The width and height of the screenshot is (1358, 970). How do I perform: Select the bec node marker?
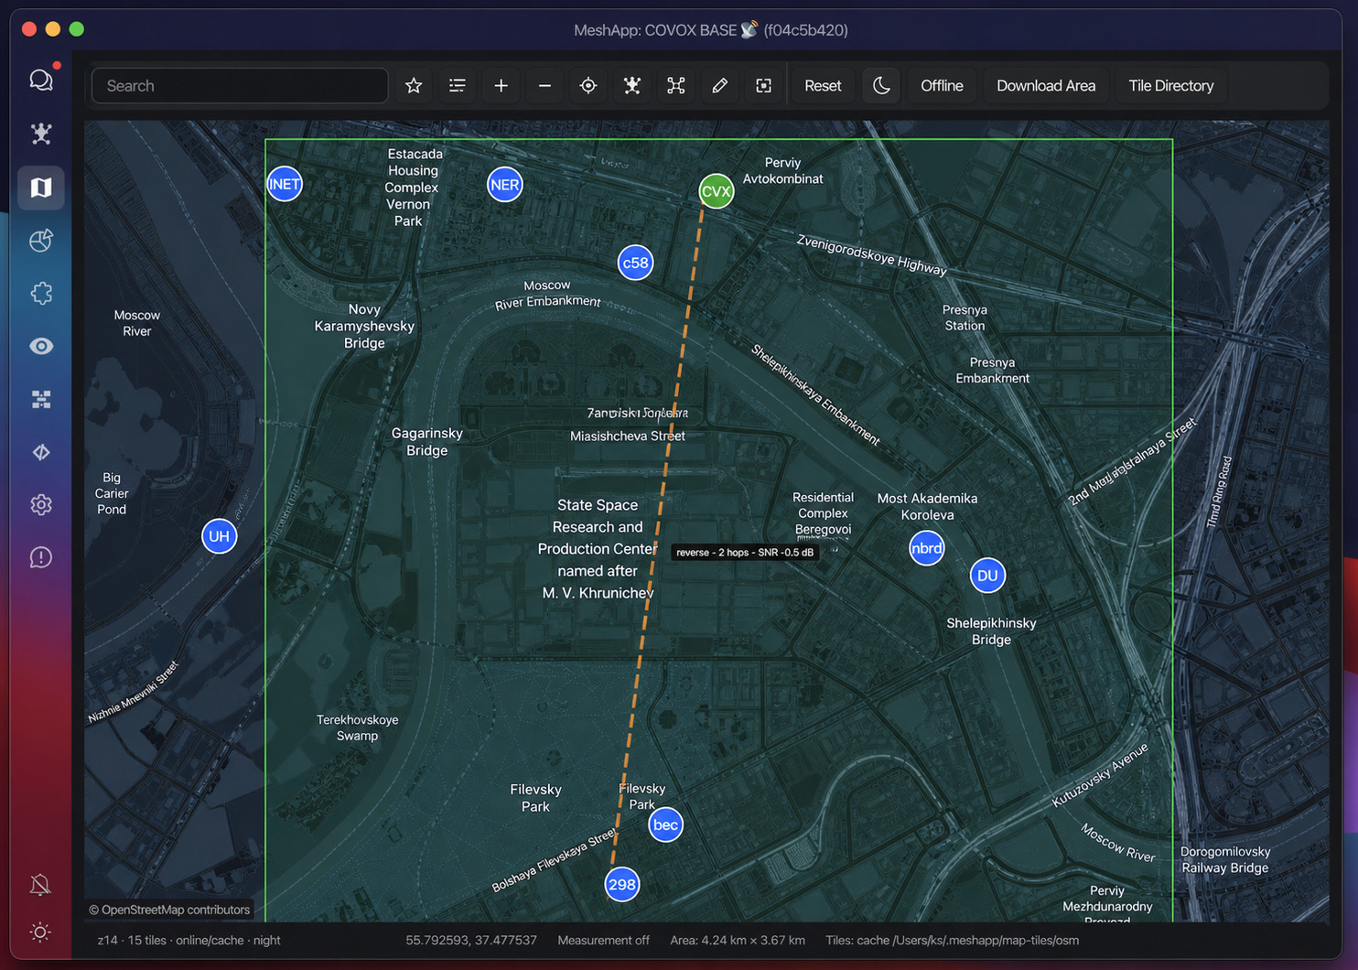pyautogui.click(x=665, y=824)
